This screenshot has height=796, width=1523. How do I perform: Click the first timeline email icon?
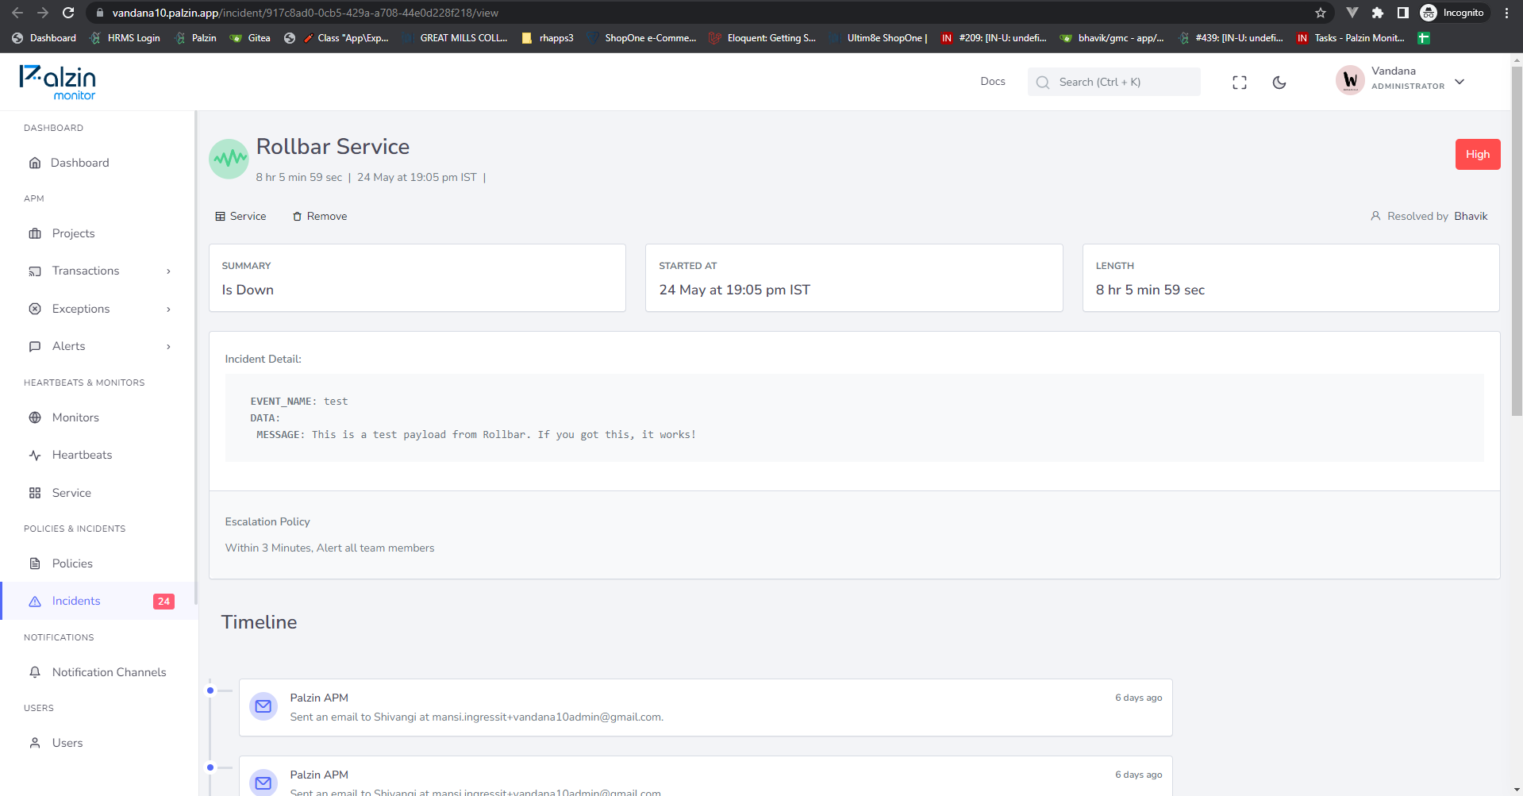pos(263,706)
